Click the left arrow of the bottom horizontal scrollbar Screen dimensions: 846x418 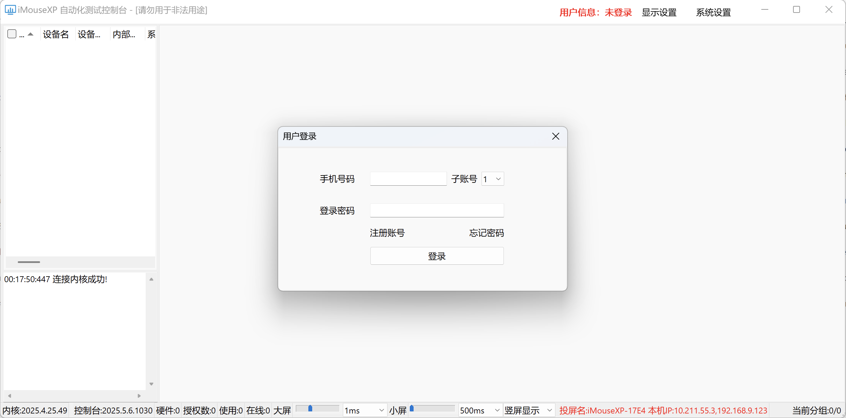pyautogui.click(x=9, y=395)
